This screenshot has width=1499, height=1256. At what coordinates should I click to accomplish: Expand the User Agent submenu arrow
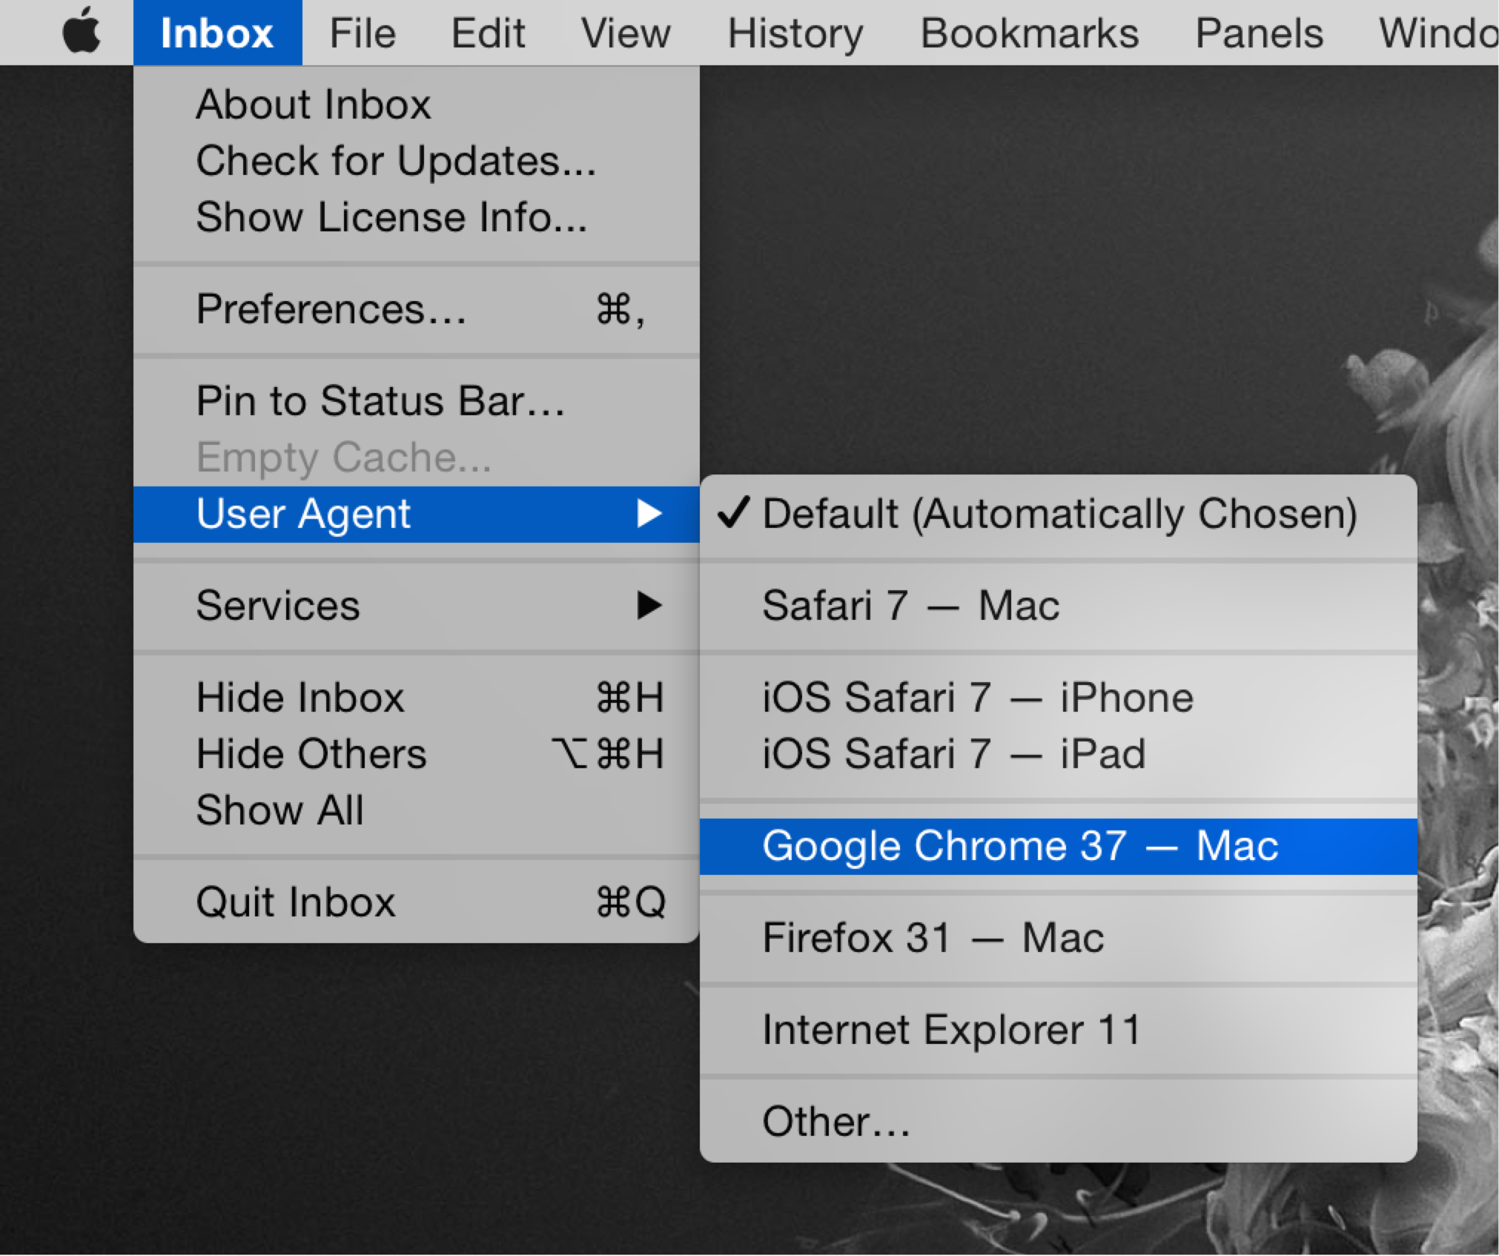pos(649,514)
